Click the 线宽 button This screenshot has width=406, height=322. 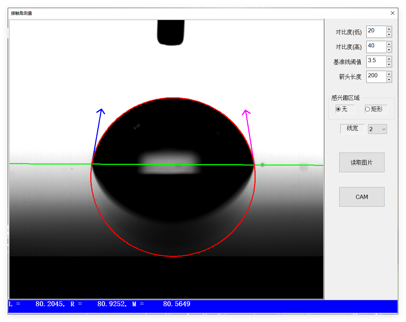coord(352,129)
